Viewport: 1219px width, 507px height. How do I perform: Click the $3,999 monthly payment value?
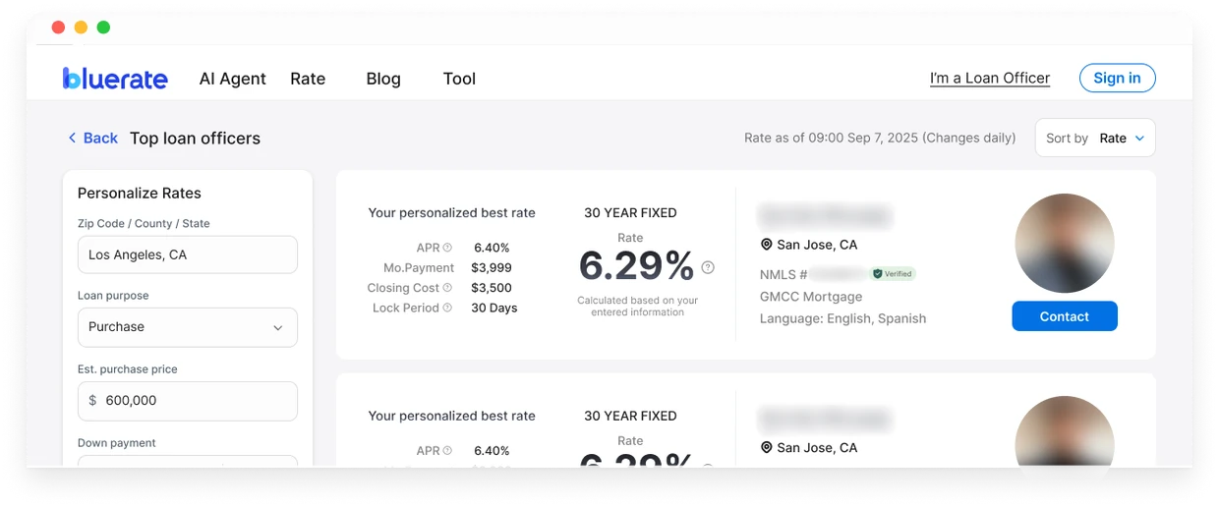click(x=492, y=267)
